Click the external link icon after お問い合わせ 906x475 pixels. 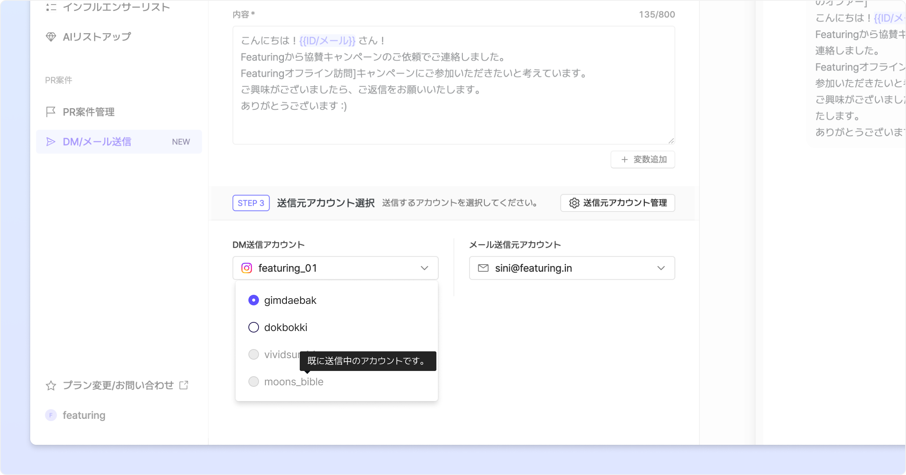click(184, 385)
